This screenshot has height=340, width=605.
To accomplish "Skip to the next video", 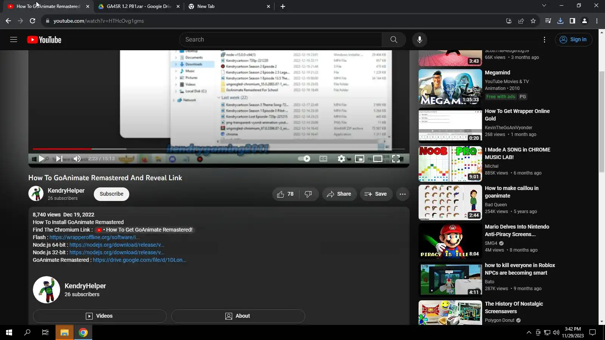I will pos(59,159).
